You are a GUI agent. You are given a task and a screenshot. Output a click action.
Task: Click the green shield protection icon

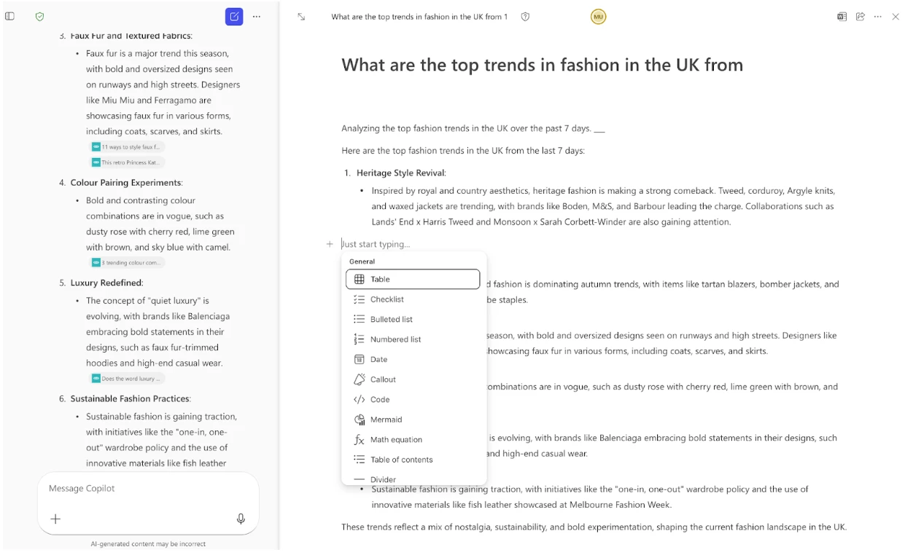pyautogui.click(x=40, y=16)
